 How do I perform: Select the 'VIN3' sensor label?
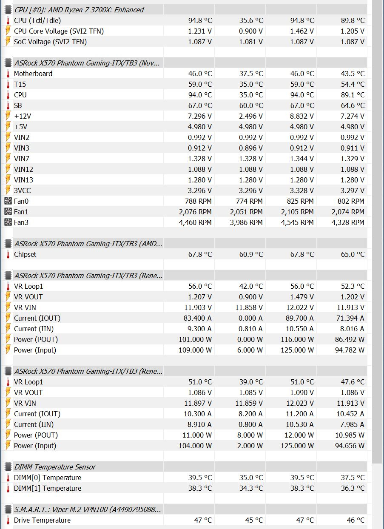22,148
